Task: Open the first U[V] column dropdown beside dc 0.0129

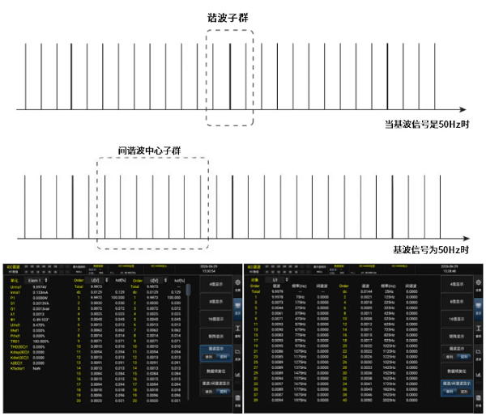Action: coord(97,280)
